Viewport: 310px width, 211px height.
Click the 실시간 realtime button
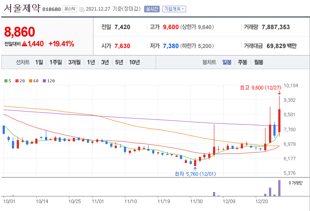pos(152,9)
